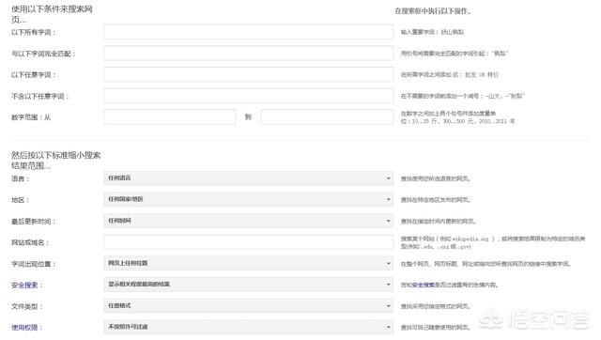Click the 以下所有字词 label text

pyautogui.click(x=34, y=33)
